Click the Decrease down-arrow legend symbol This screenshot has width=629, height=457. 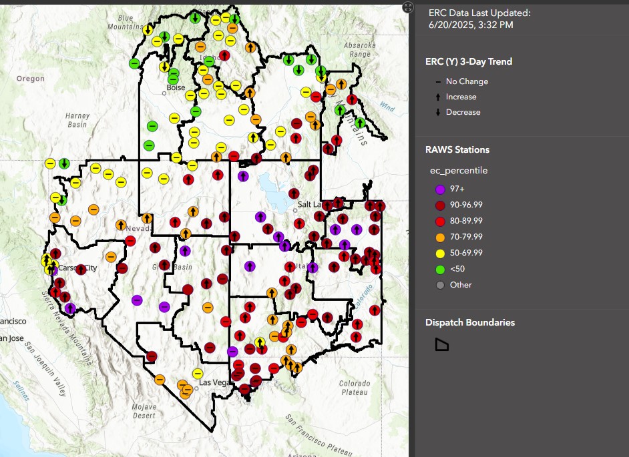pyautogui.click(x=438, y=112)
